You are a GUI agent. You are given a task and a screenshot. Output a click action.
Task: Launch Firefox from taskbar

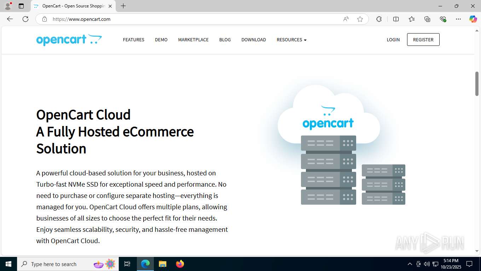coord(180,264)
